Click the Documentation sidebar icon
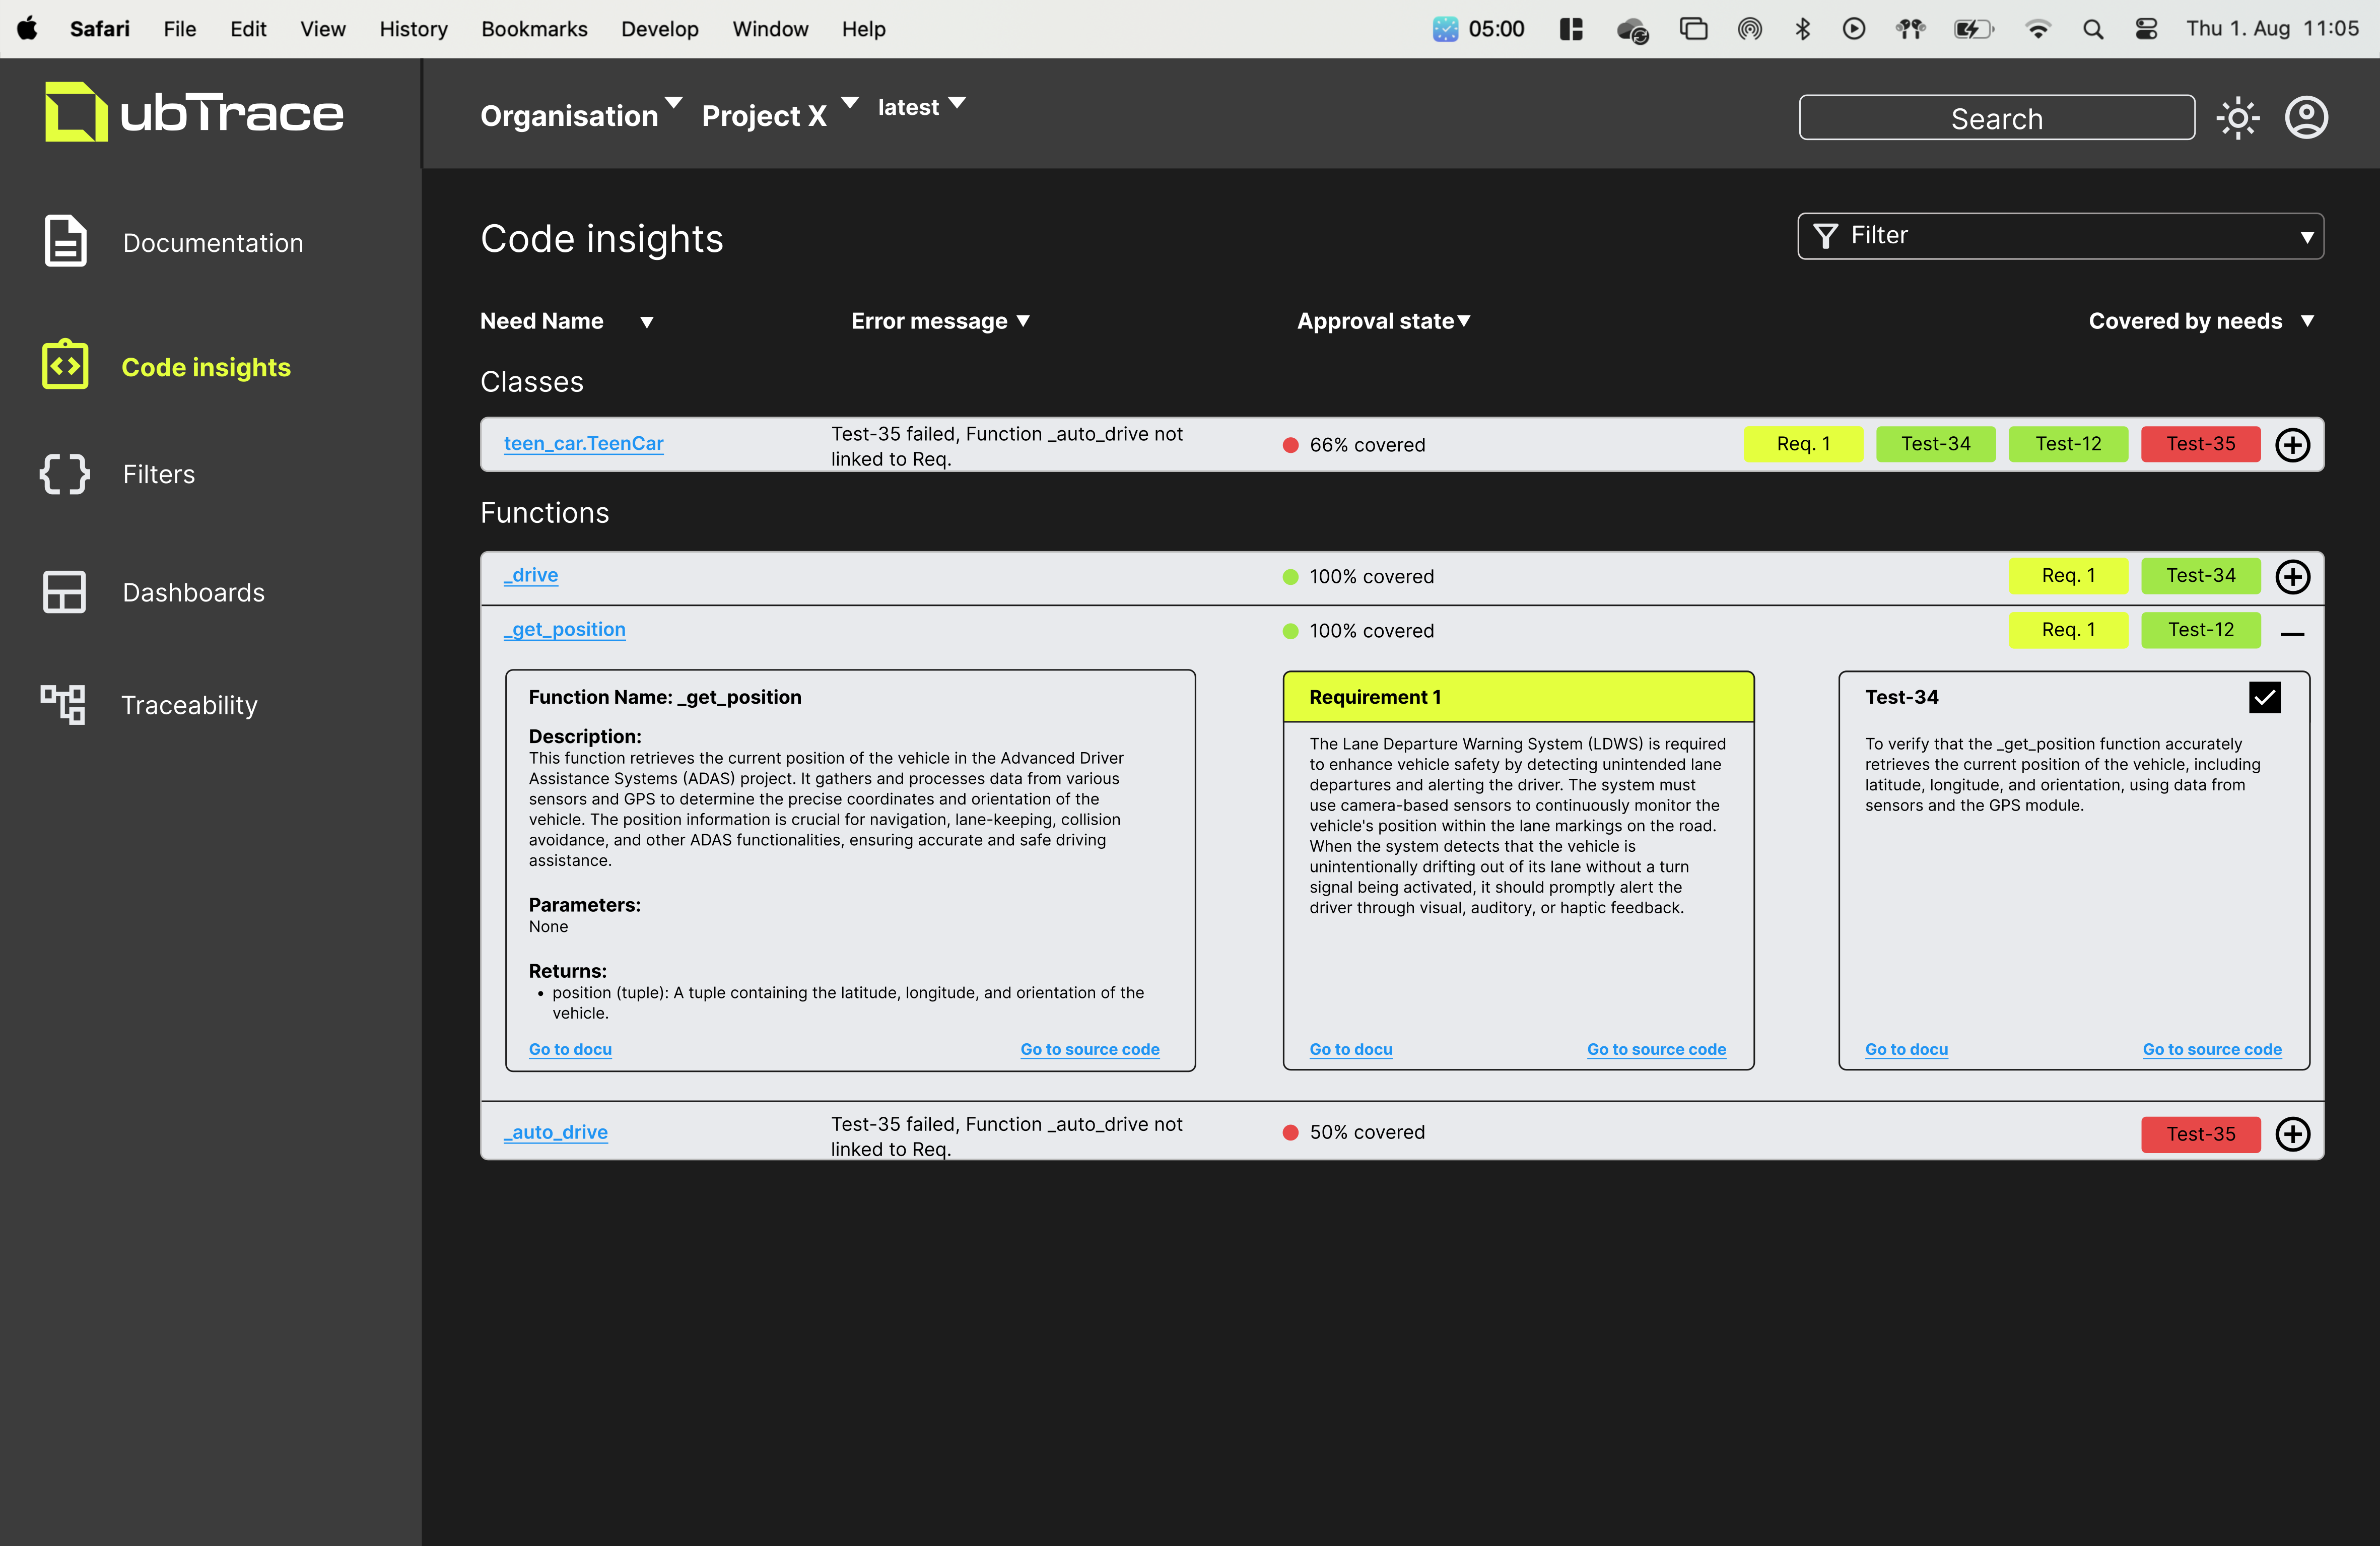The image size is (2380, 1546). coord(64,241)
